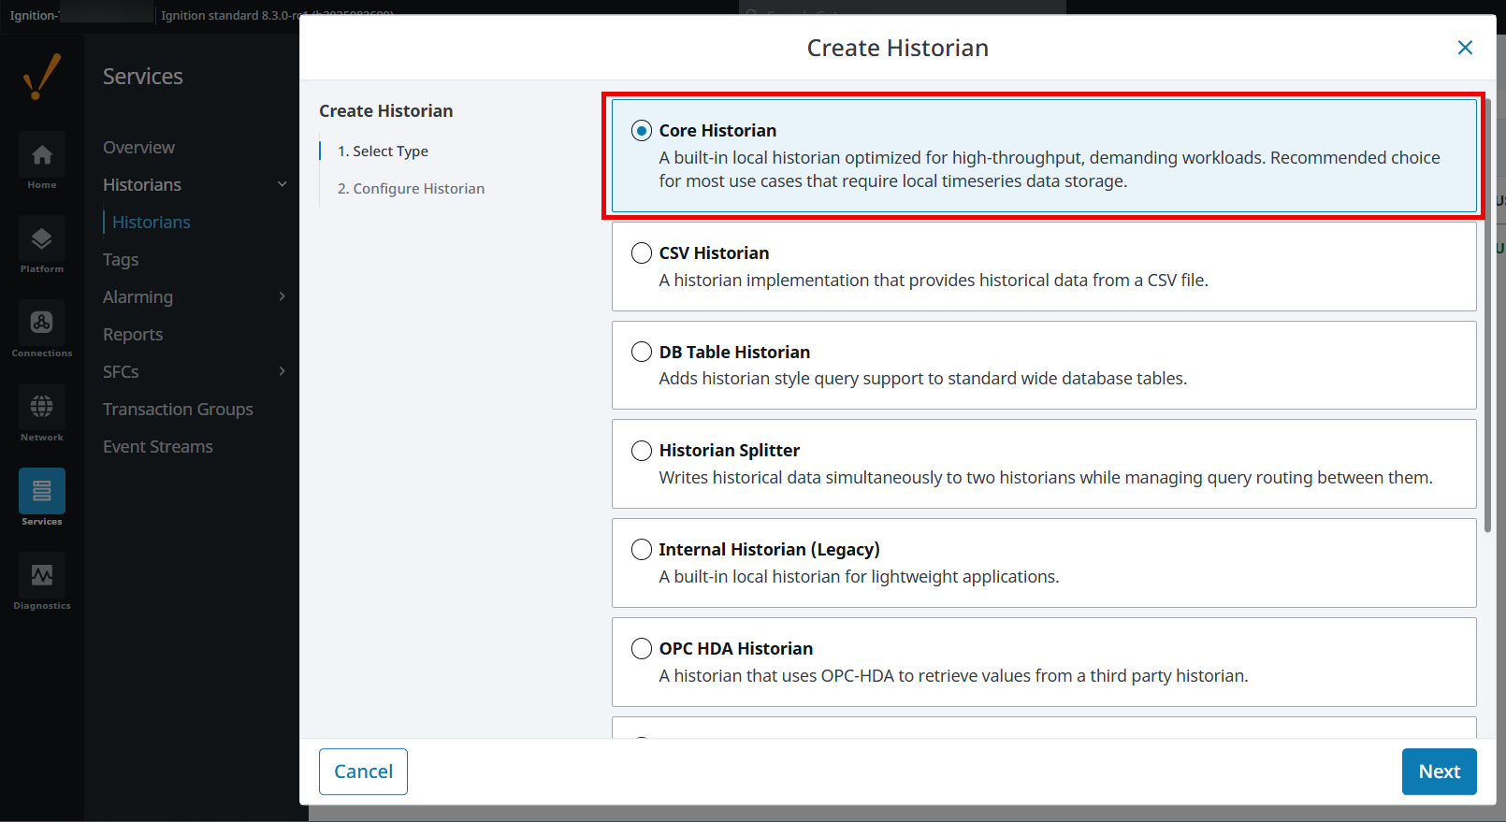
Task: Open the Platform section icon
Action: [42, 238]
